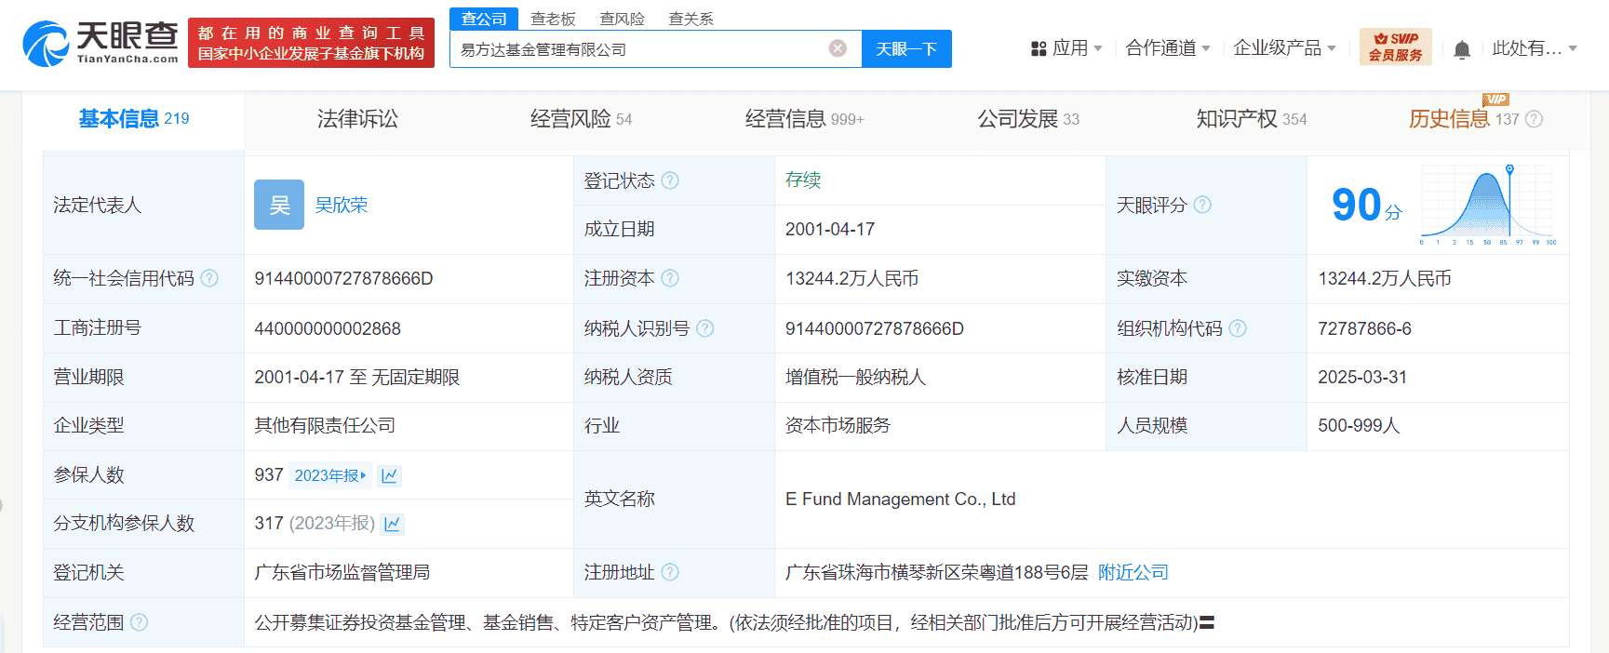This screenshot has height=653, width=1609.
Task: Select the 查老板 search tab
Action: point(553,19)
